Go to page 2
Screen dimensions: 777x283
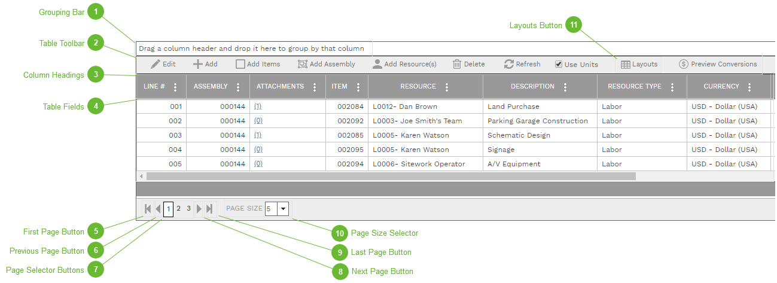click(x=178, y=209)
